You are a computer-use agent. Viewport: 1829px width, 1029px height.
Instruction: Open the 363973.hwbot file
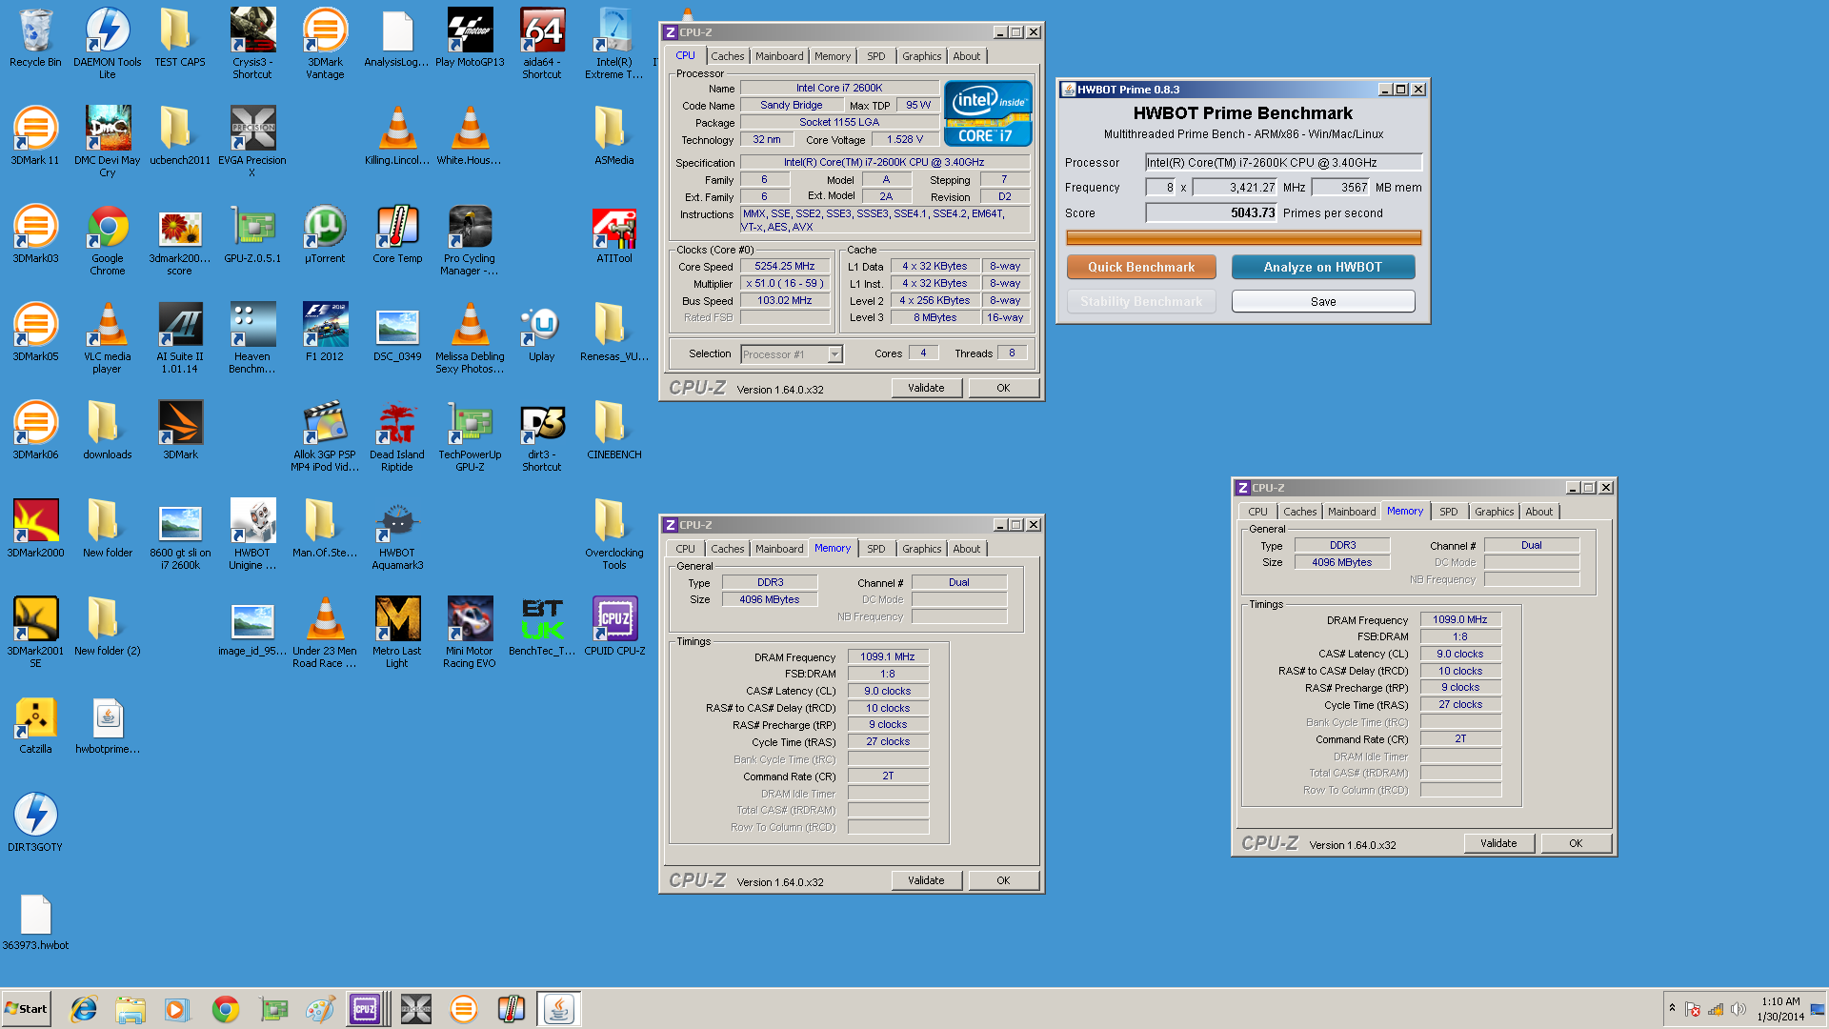click(x=35, y=921)
